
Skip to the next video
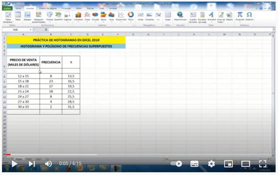(32, 163)
